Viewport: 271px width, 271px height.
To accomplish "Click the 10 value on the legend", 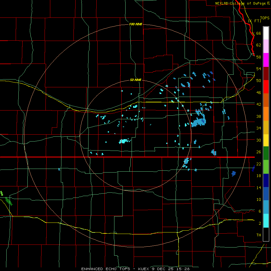I will coord(259,199).
